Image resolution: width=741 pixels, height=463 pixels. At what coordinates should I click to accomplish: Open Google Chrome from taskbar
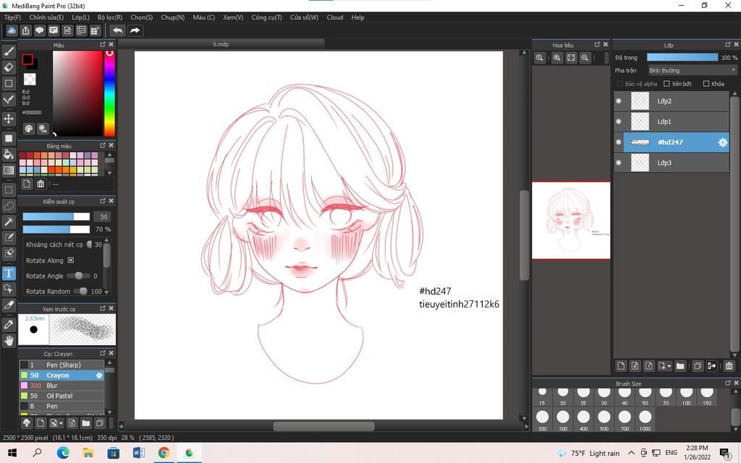tap(164, 453)
